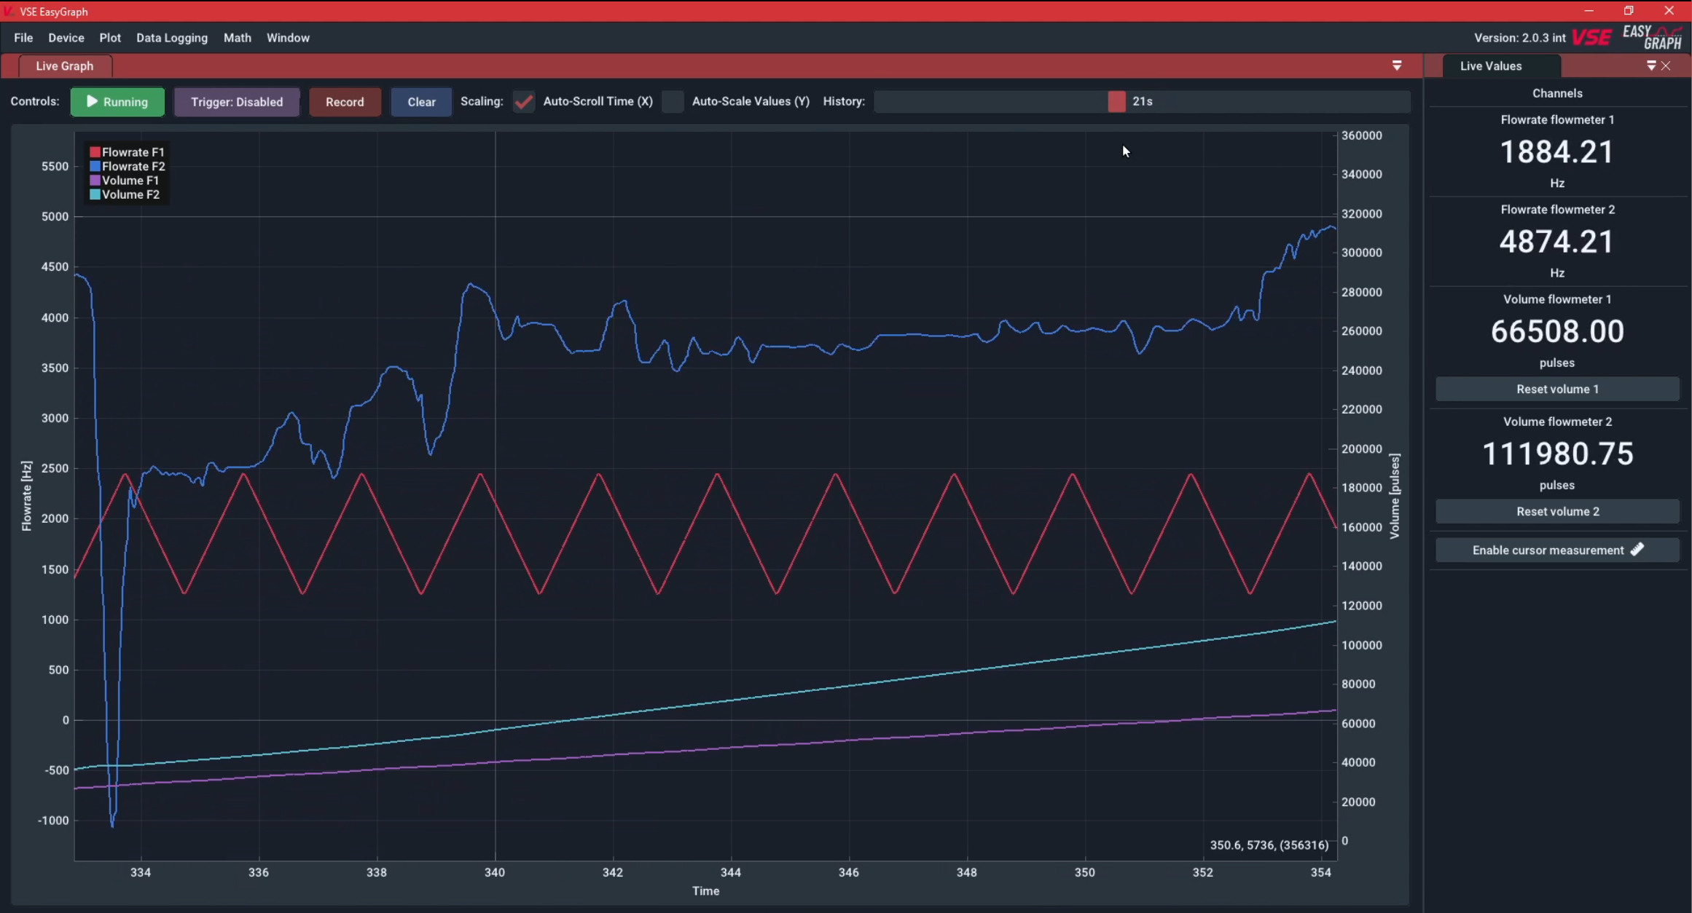Viewport: 1692px width, 913px height.
Task: Click the purple Volume F1 legend swatch
Action: [95, 181]
